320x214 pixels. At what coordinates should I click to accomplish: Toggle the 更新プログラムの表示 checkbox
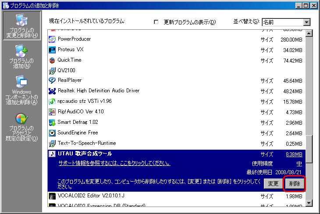point(156,22)
